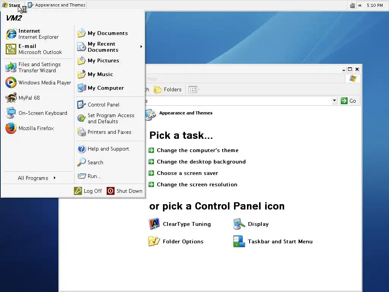Click the 5:10 PM clock
This screenshot has height=292, width=389.
tap(375, 5)
